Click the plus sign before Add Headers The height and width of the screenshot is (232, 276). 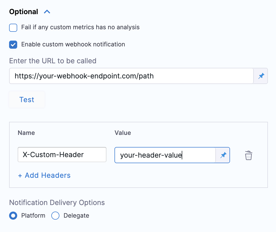point(20,176)
